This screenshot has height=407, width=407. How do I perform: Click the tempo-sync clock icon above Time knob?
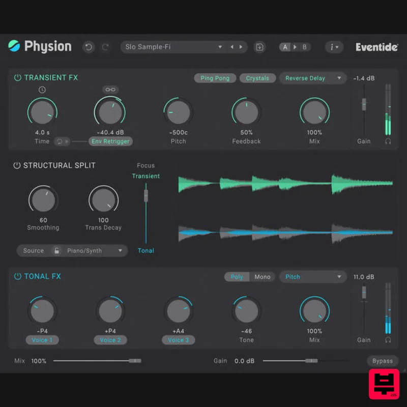(x=42, y=90)
